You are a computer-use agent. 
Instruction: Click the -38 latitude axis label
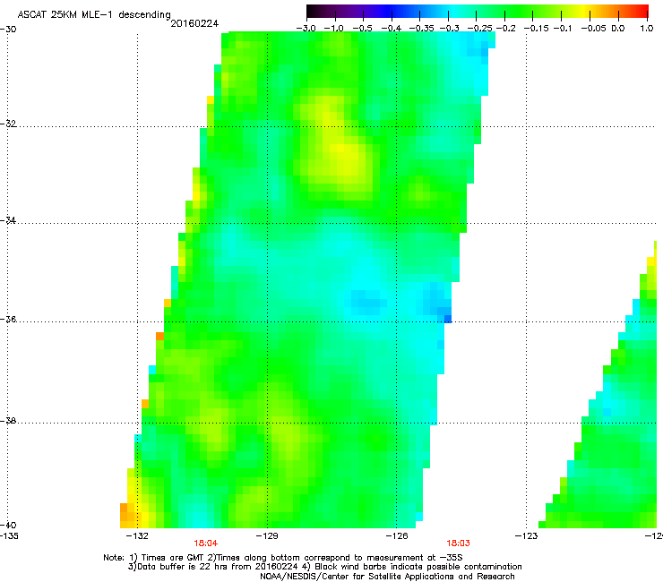tap(8, 421)
